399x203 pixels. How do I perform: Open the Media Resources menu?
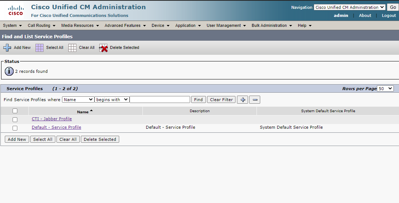point(80,26)
